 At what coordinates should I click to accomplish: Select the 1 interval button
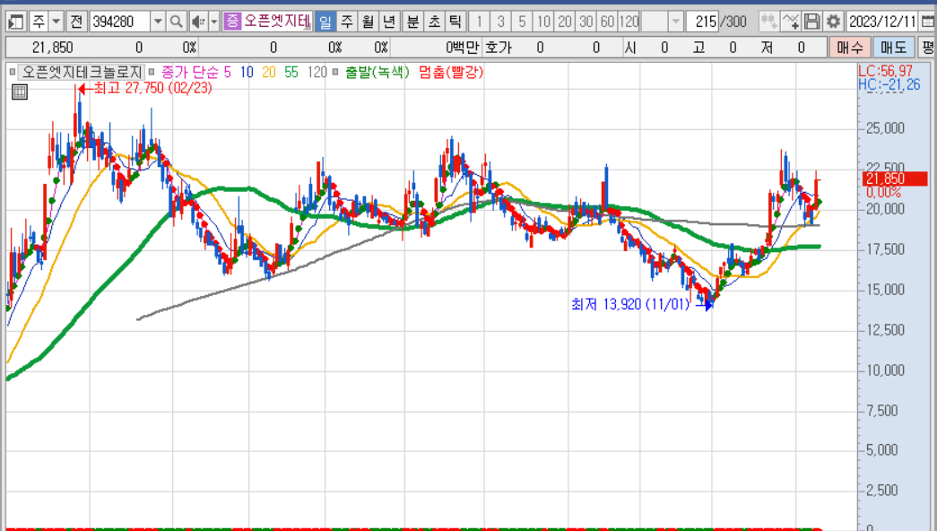(479, 22)
